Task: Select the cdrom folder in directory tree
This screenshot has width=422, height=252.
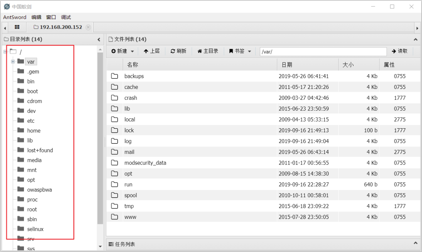Action: click(34, 101)
